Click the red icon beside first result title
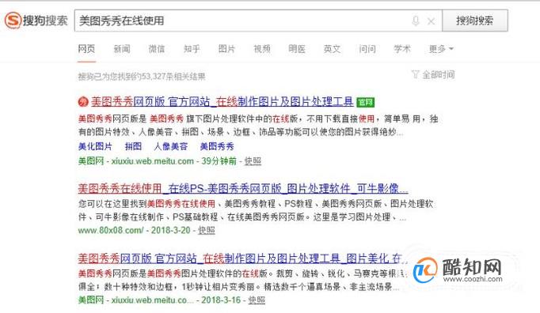The width and height of the screenshot is (540, 313). point(83,102)
